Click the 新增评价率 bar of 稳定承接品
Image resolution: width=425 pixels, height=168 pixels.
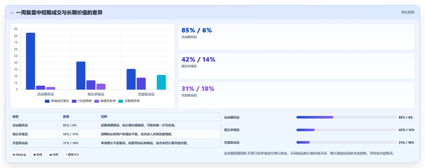pyautogui.click(x=101, y=87)
